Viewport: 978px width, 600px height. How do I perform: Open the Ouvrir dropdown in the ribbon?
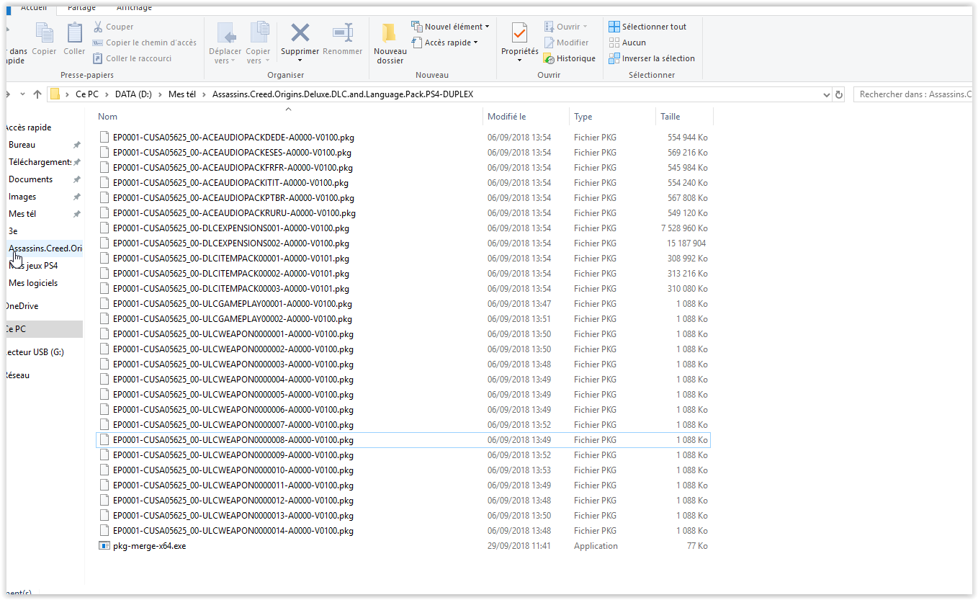(565, 27)
